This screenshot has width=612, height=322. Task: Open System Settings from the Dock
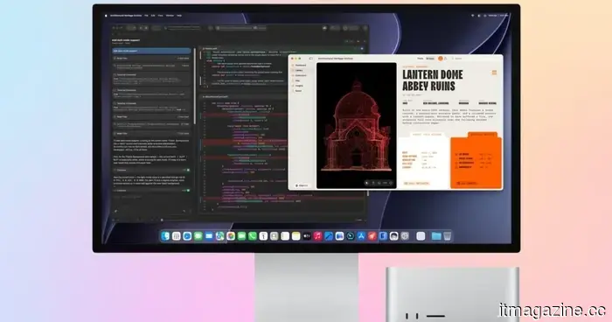405,236
